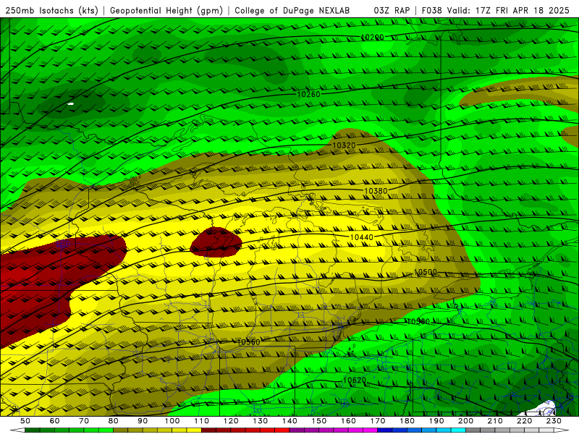
Task: Click the 200 knot legend value
Action: [465, 421]
